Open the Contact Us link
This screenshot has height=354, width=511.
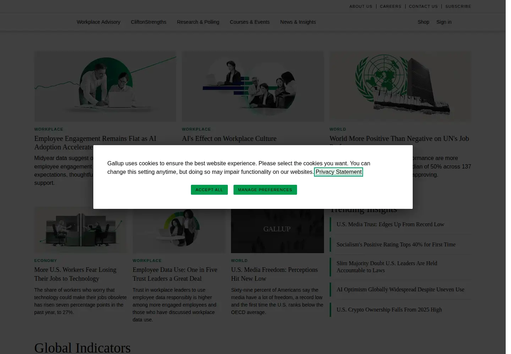tap(423, 6)
